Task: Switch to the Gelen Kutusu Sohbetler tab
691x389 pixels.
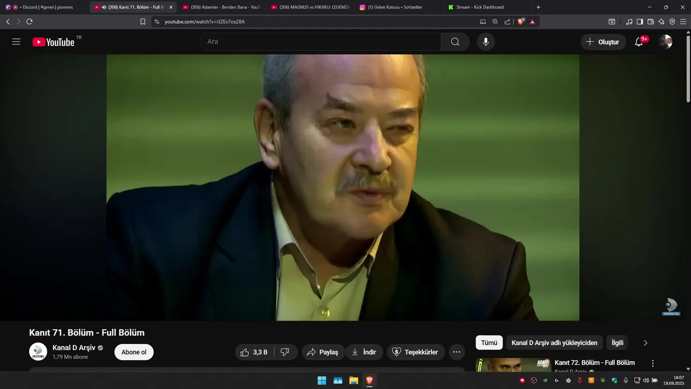Action: (398, 7)
